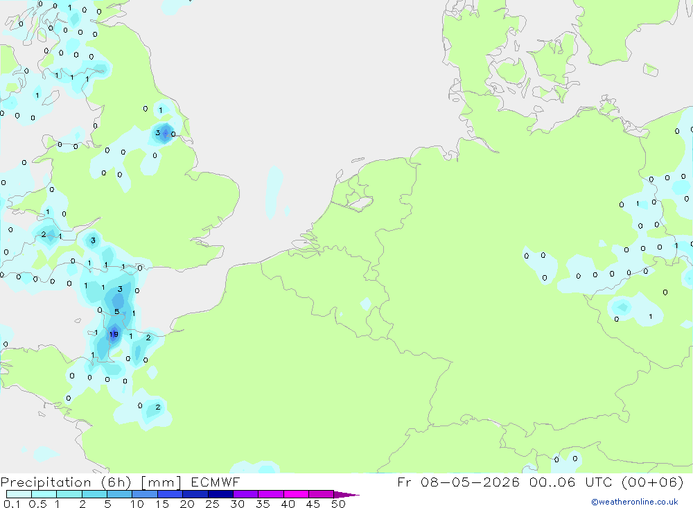Click the "45" legend scale label

[x=313, y=504]
